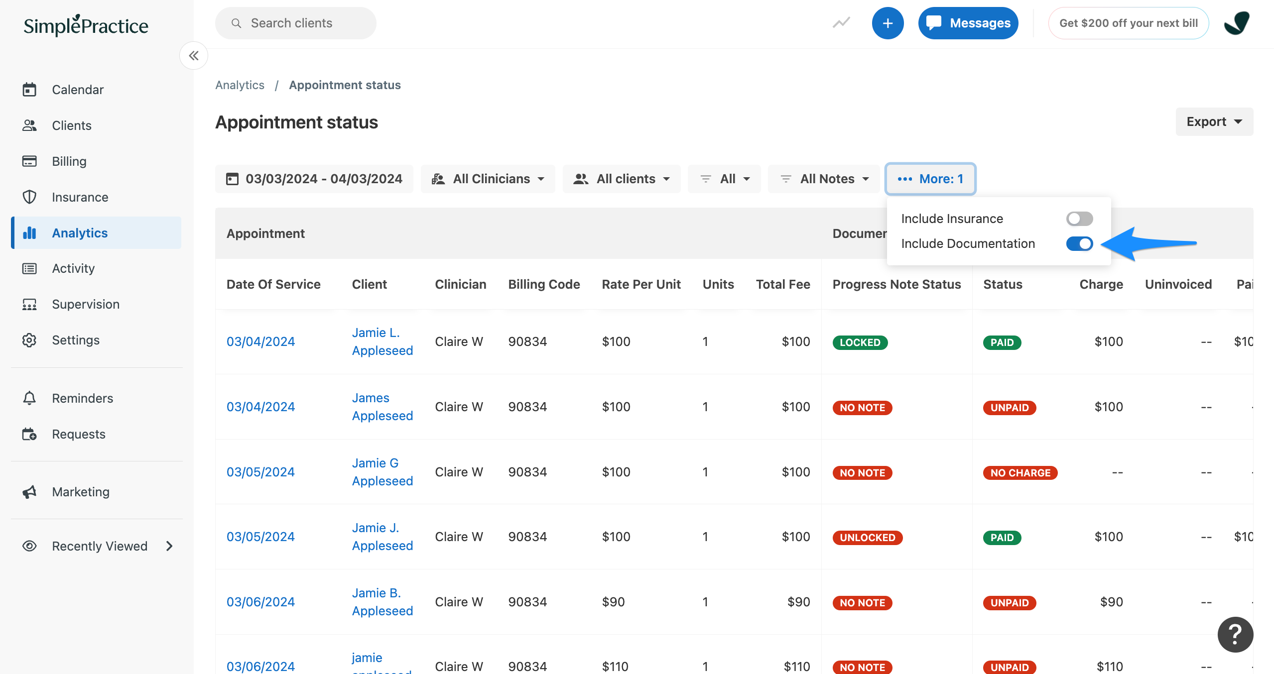
Task: Click the Clients people icon
Action: point(29,125)
